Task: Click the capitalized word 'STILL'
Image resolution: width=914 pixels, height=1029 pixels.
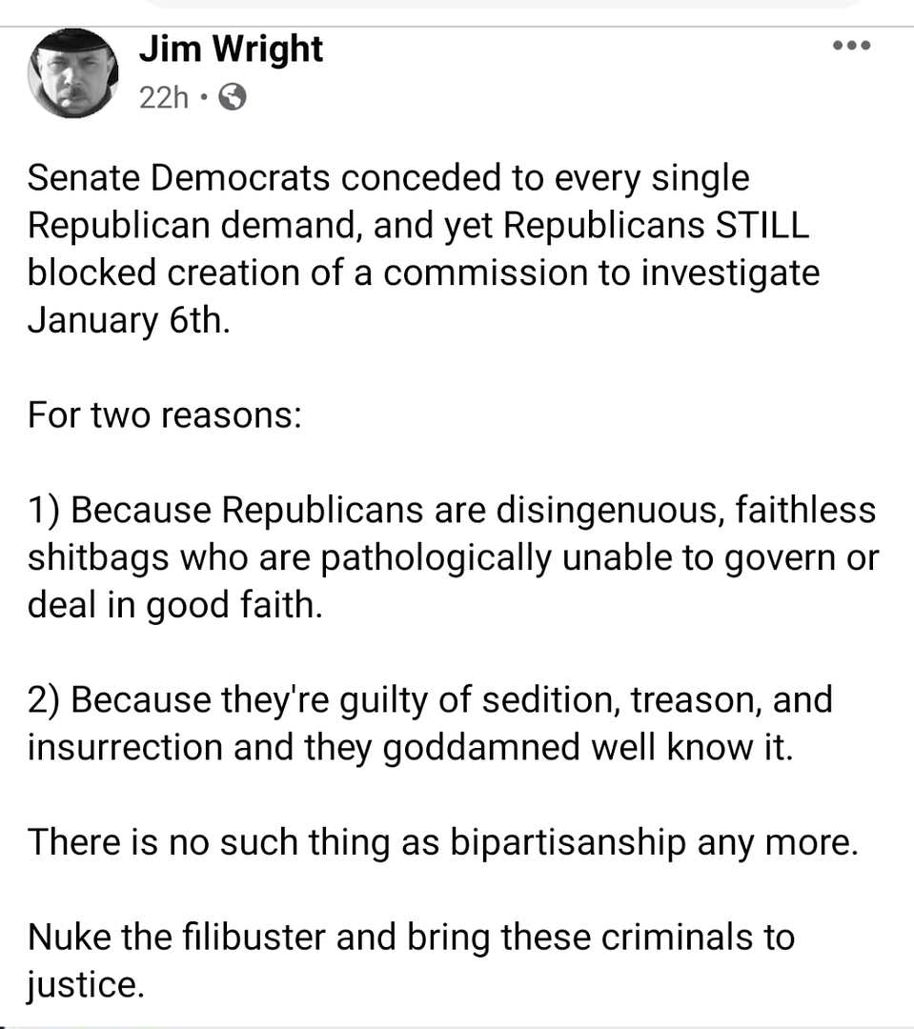Action: (762, 225)
